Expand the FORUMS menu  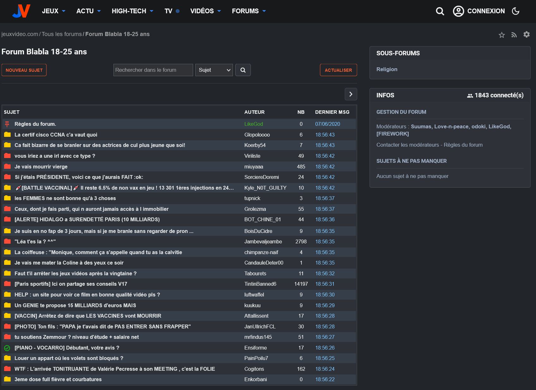pos(249,11)
